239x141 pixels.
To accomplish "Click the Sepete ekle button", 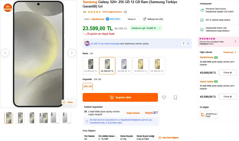I will coord(120,97).
